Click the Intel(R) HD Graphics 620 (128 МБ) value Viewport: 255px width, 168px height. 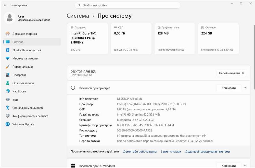pos(138,114)
